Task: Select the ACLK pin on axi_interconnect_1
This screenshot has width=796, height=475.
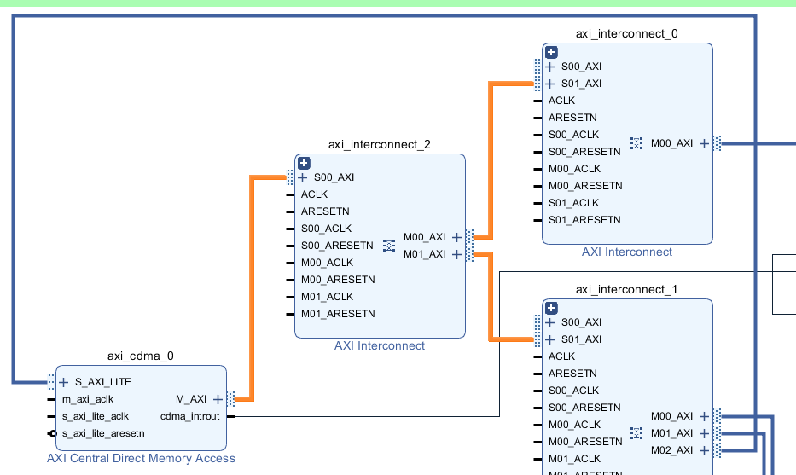Action: [x=561, y=356]
